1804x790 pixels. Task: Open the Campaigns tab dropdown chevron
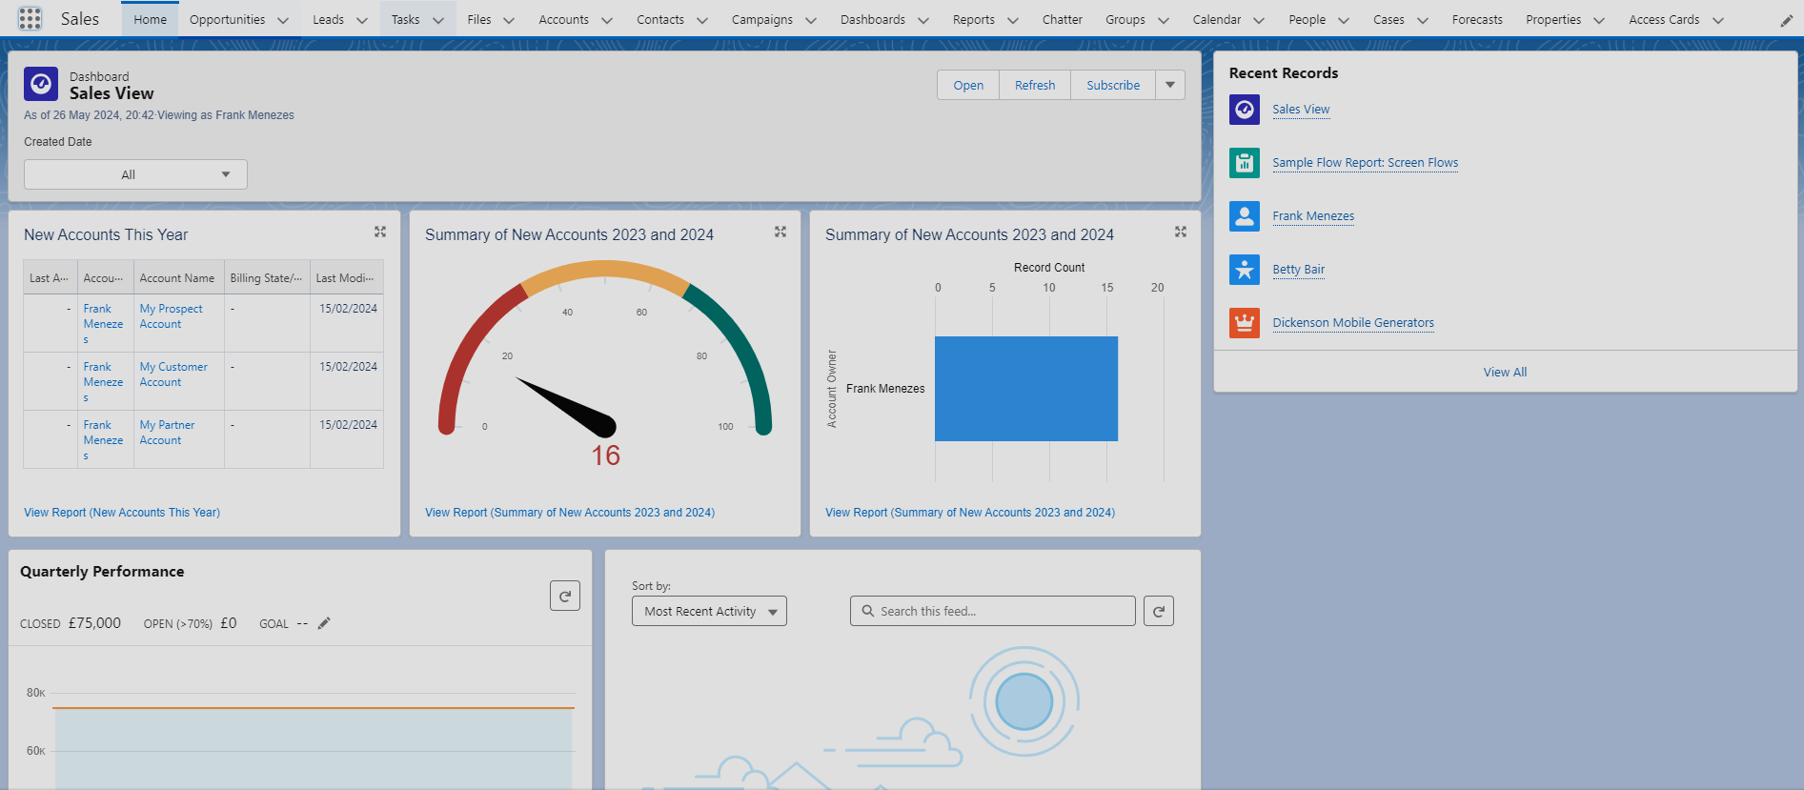[811, 20]
